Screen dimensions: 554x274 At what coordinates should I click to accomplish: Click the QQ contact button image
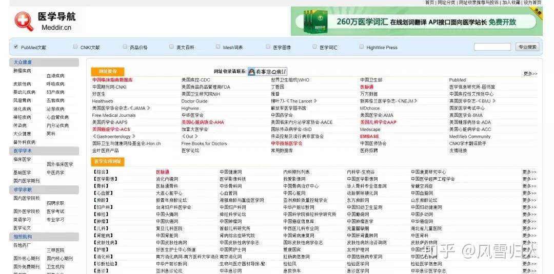coord(267,72)
